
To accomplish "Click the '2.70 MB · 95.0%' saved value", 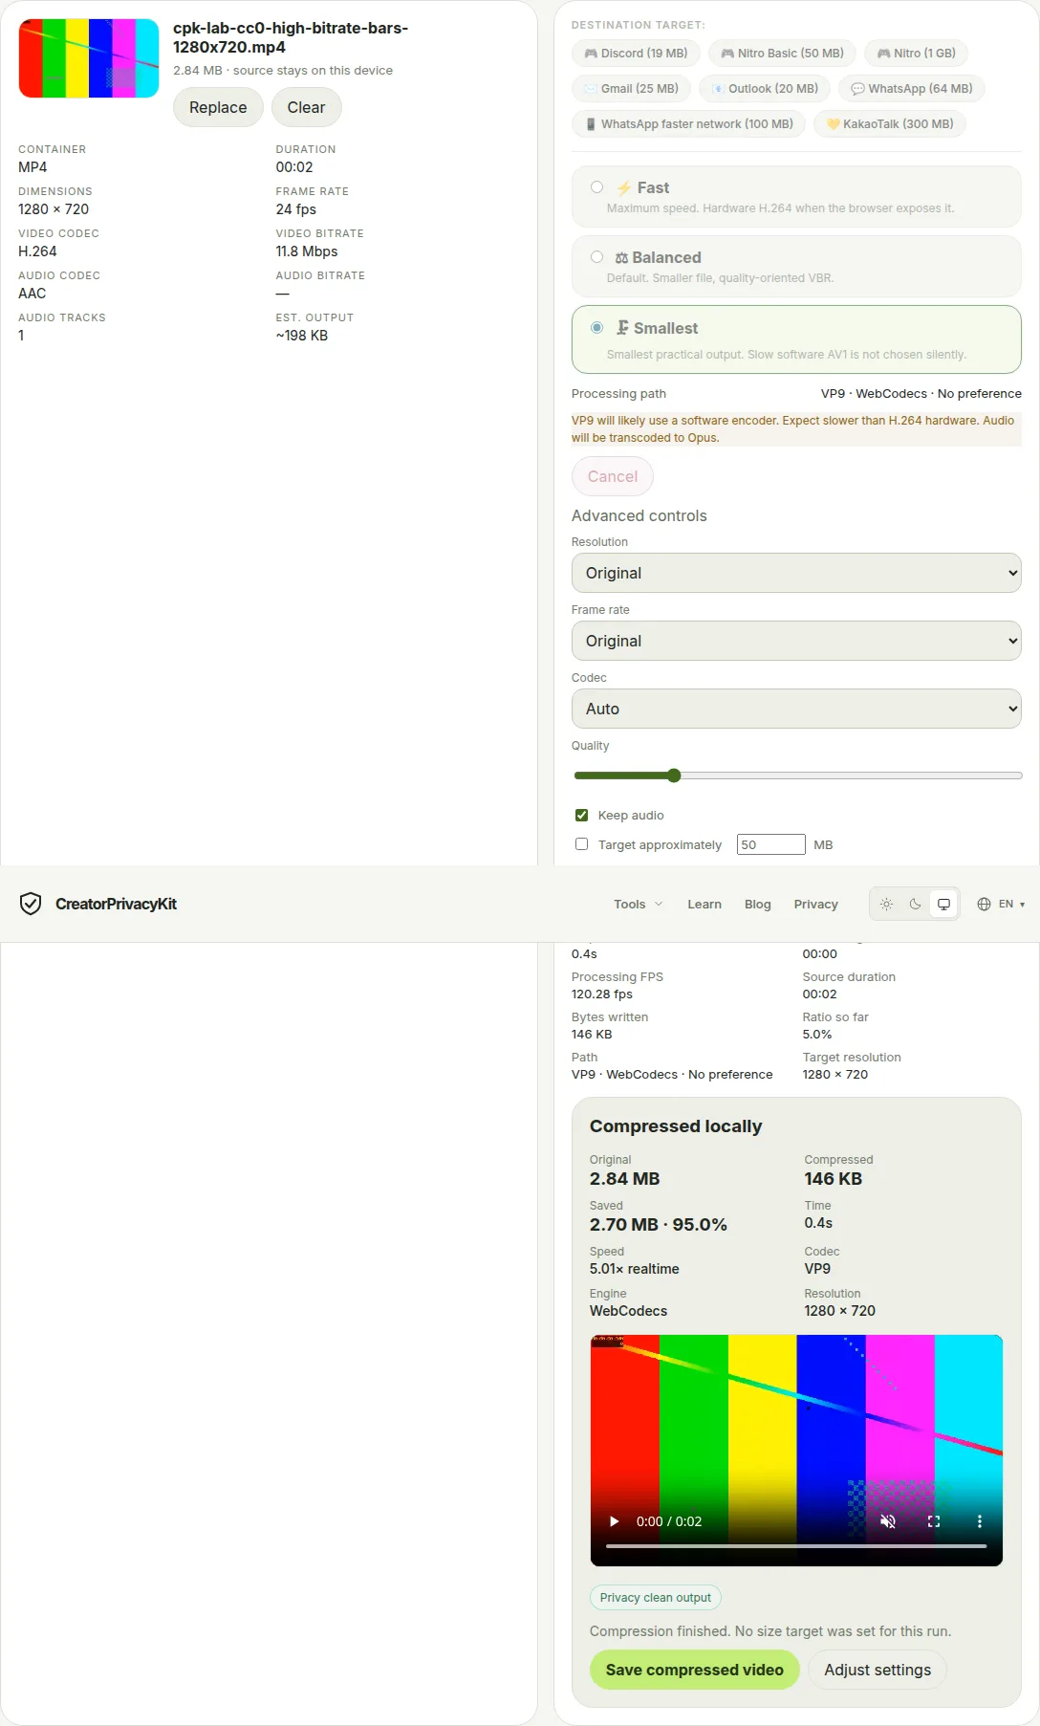I will tap(659, 1225).
